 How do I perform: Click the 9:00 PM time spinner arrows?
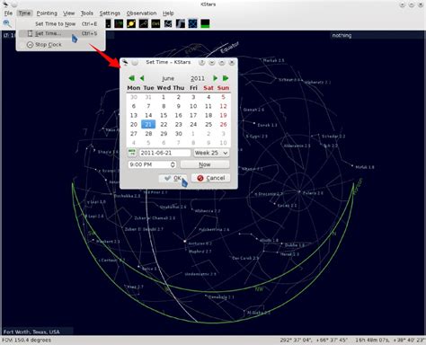[173, 164]
